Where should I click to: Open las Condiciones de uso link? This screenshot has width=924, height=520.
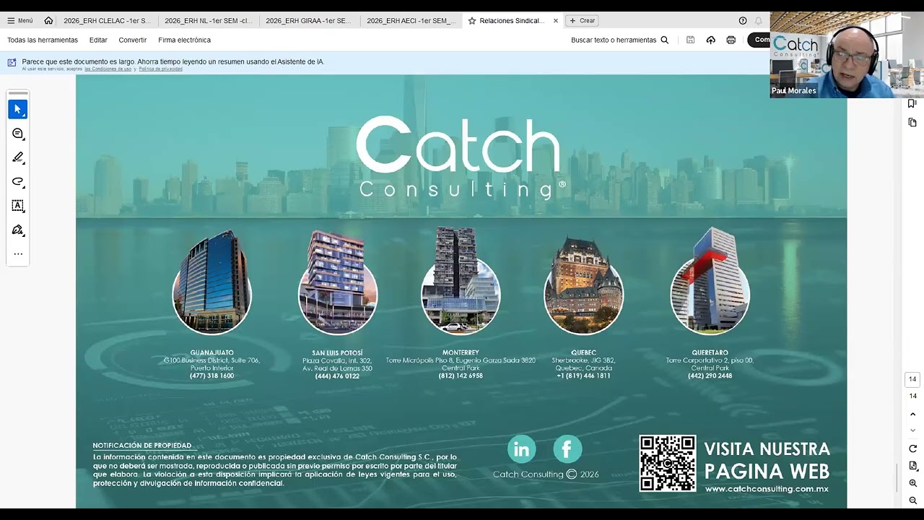click(108, 69)
